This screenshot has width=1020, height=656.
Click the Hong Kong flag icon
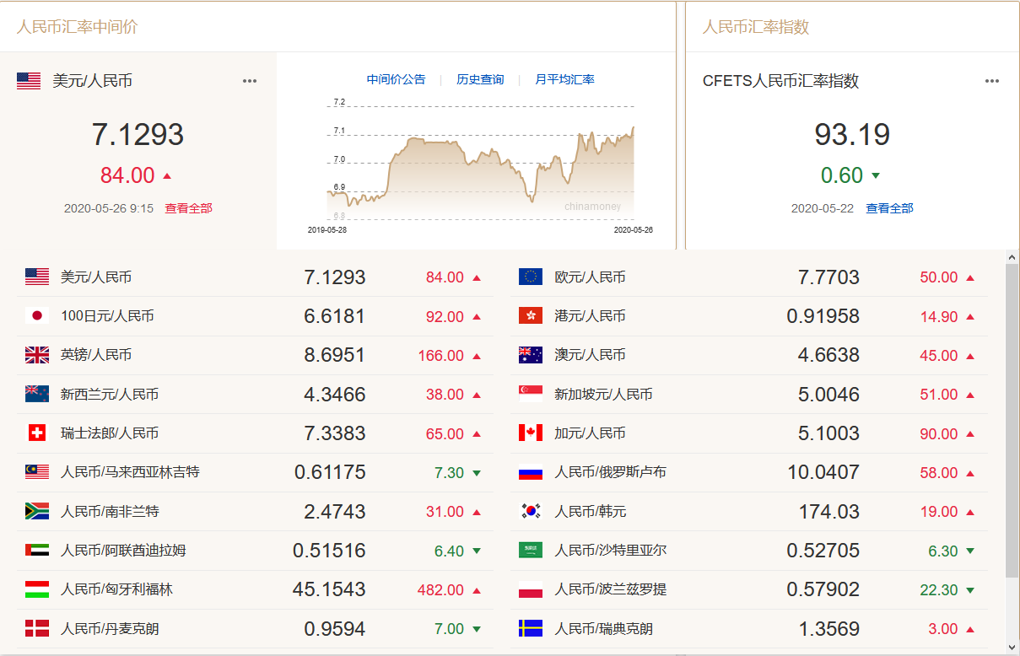(531, 316)
